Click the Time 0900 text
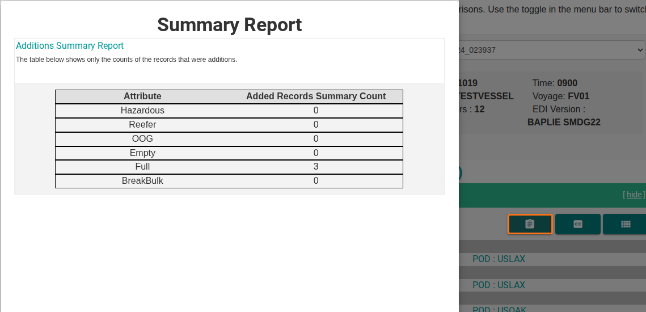Image resolution: width=646 pixels, height=312 pixels. (x=555, y=83)
